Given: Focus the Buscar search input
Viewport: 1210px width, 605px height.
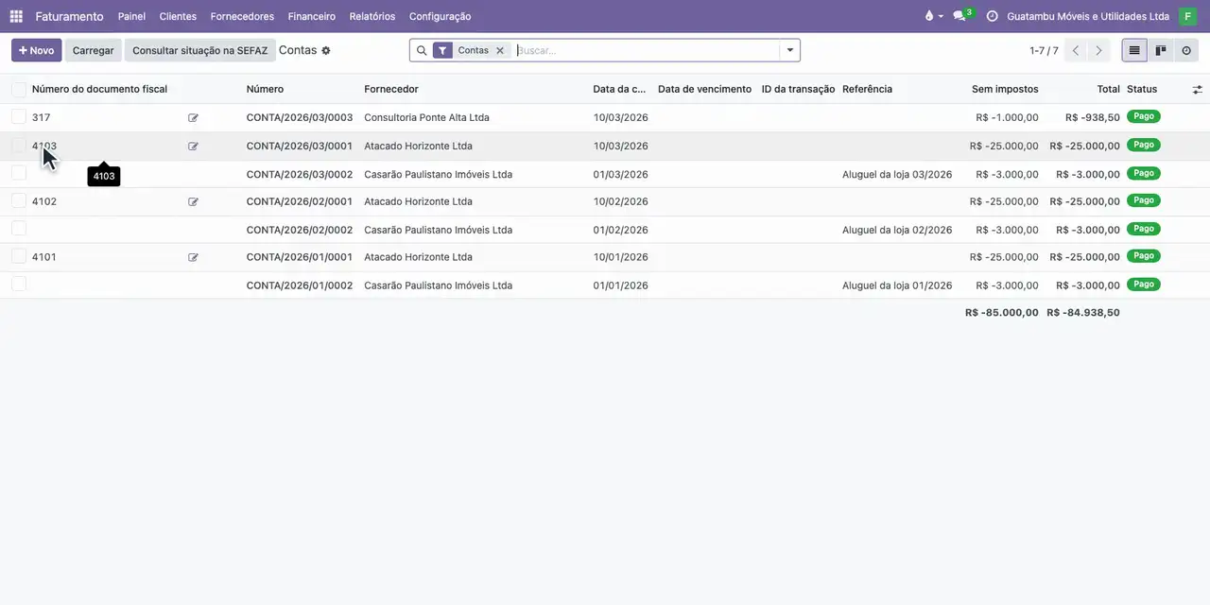Looking at the screenshot, I should click(647, 50).
